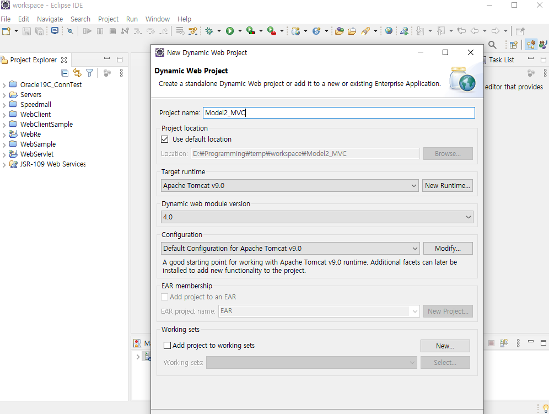Select JSR-109 Web Services tree item
The width and height of the screenshot is (549, 414).
[52, 164]
